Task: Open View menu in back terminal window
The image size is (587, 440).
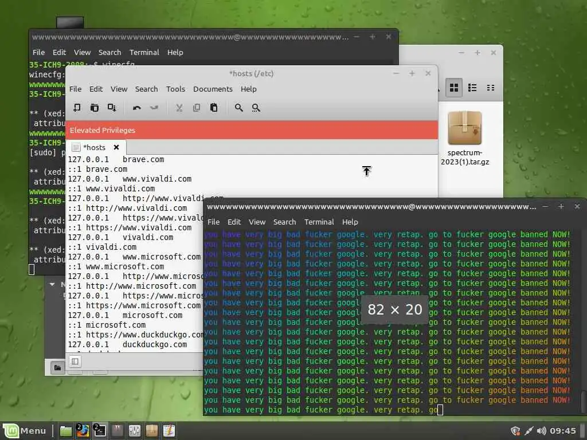Action: (x=82, y=52)
